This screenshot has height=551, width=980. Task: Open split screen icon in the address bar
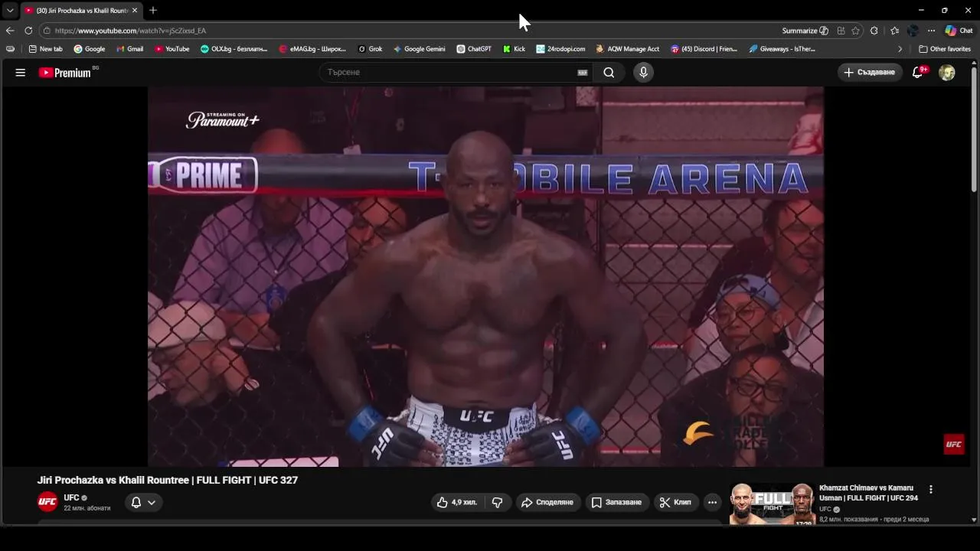pyautogui.click(x=841, y=31)
